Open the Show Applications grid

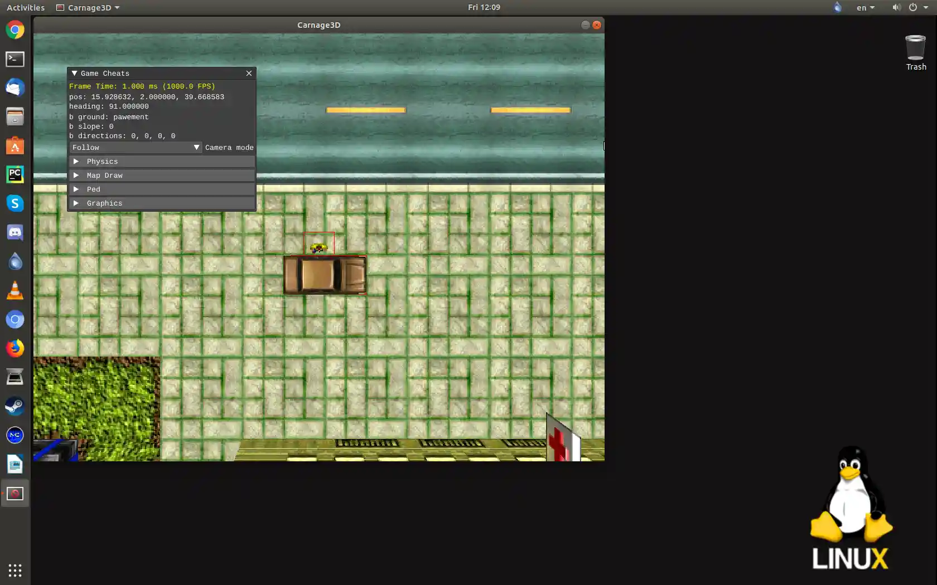click(15, 571)
